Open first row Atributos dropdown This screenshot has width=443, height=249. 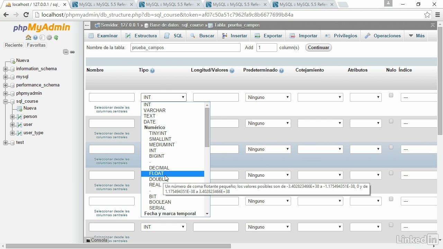tap(366, 97)
